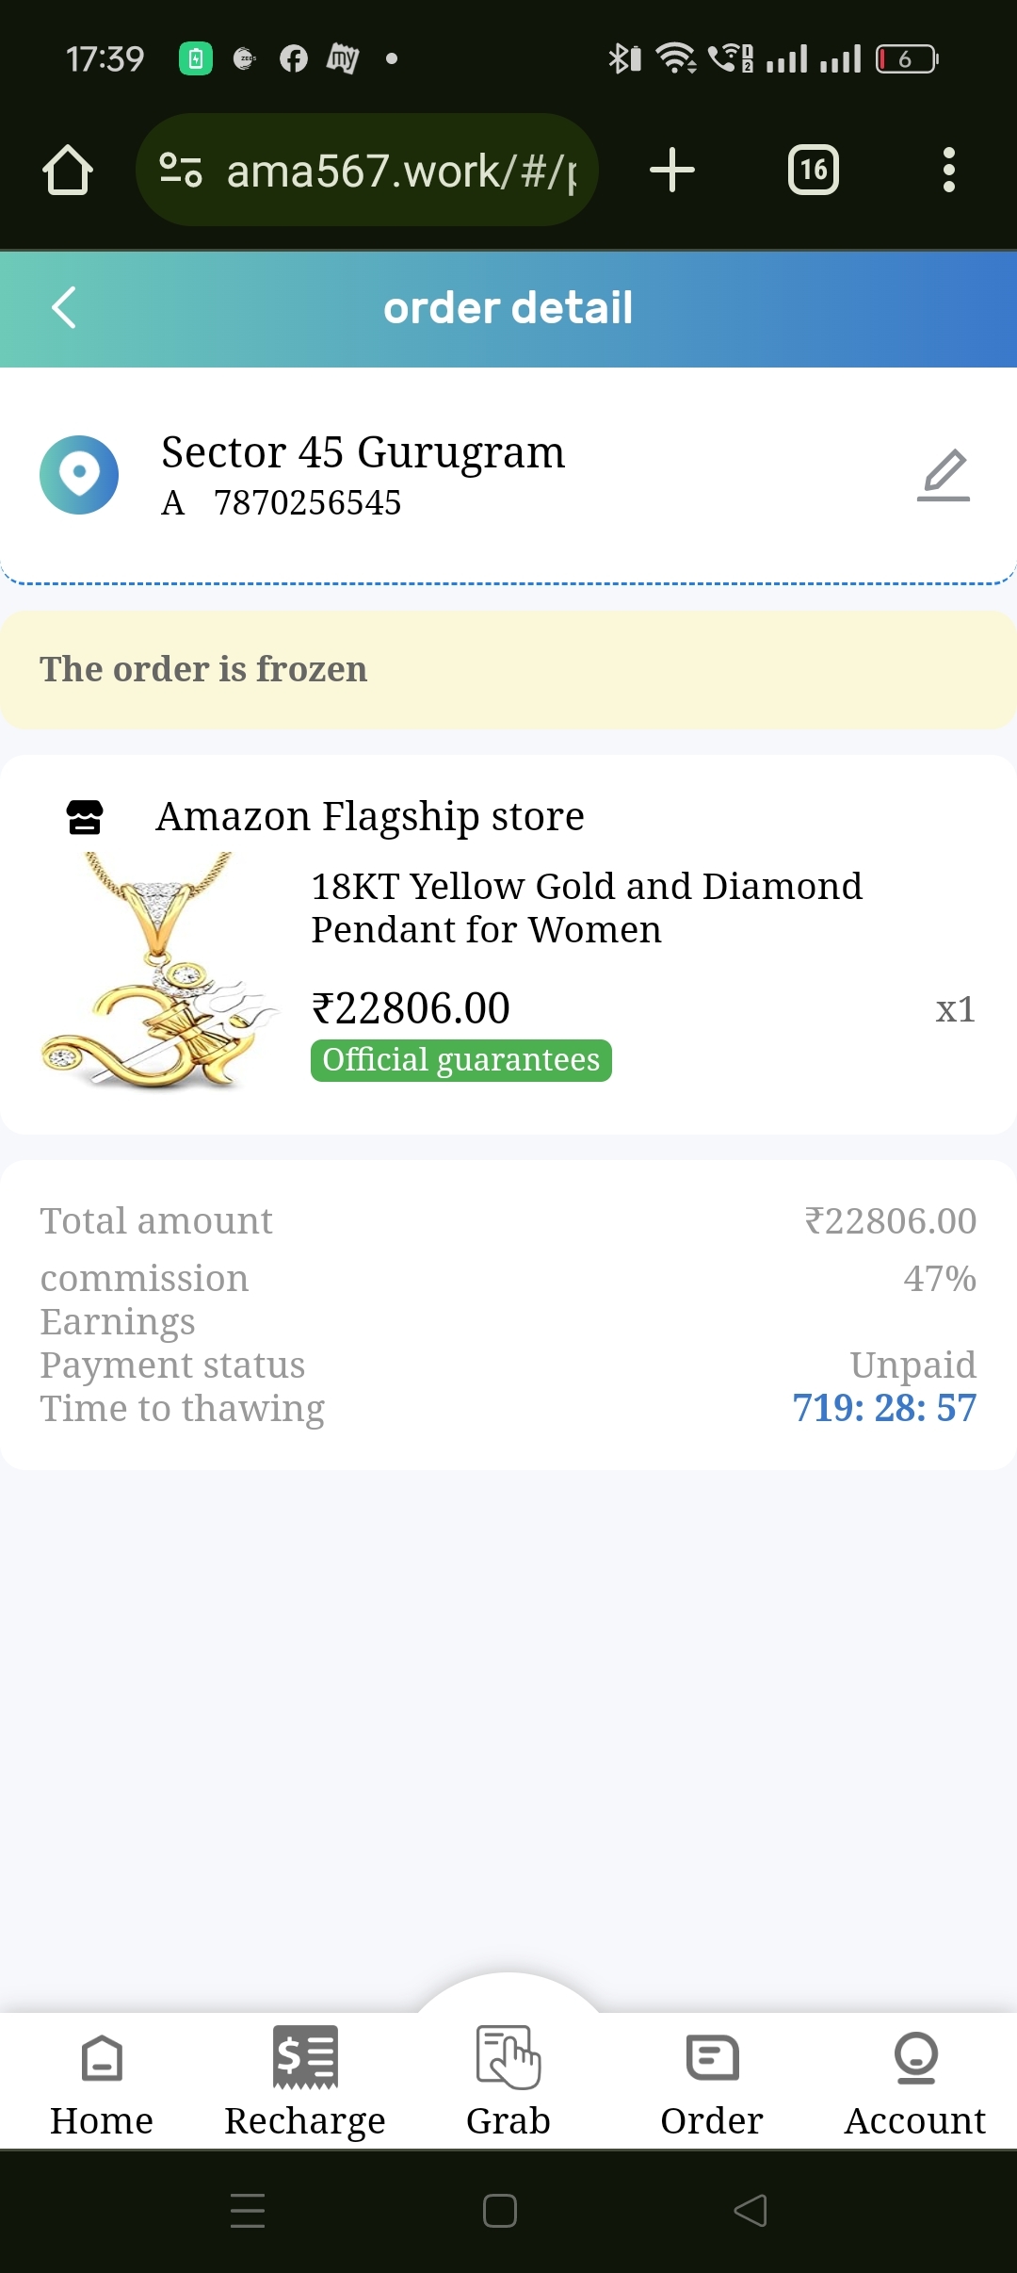Open the browser three-dot menu
This screenshot has width=1017, height=2273.
click(948, 171)
